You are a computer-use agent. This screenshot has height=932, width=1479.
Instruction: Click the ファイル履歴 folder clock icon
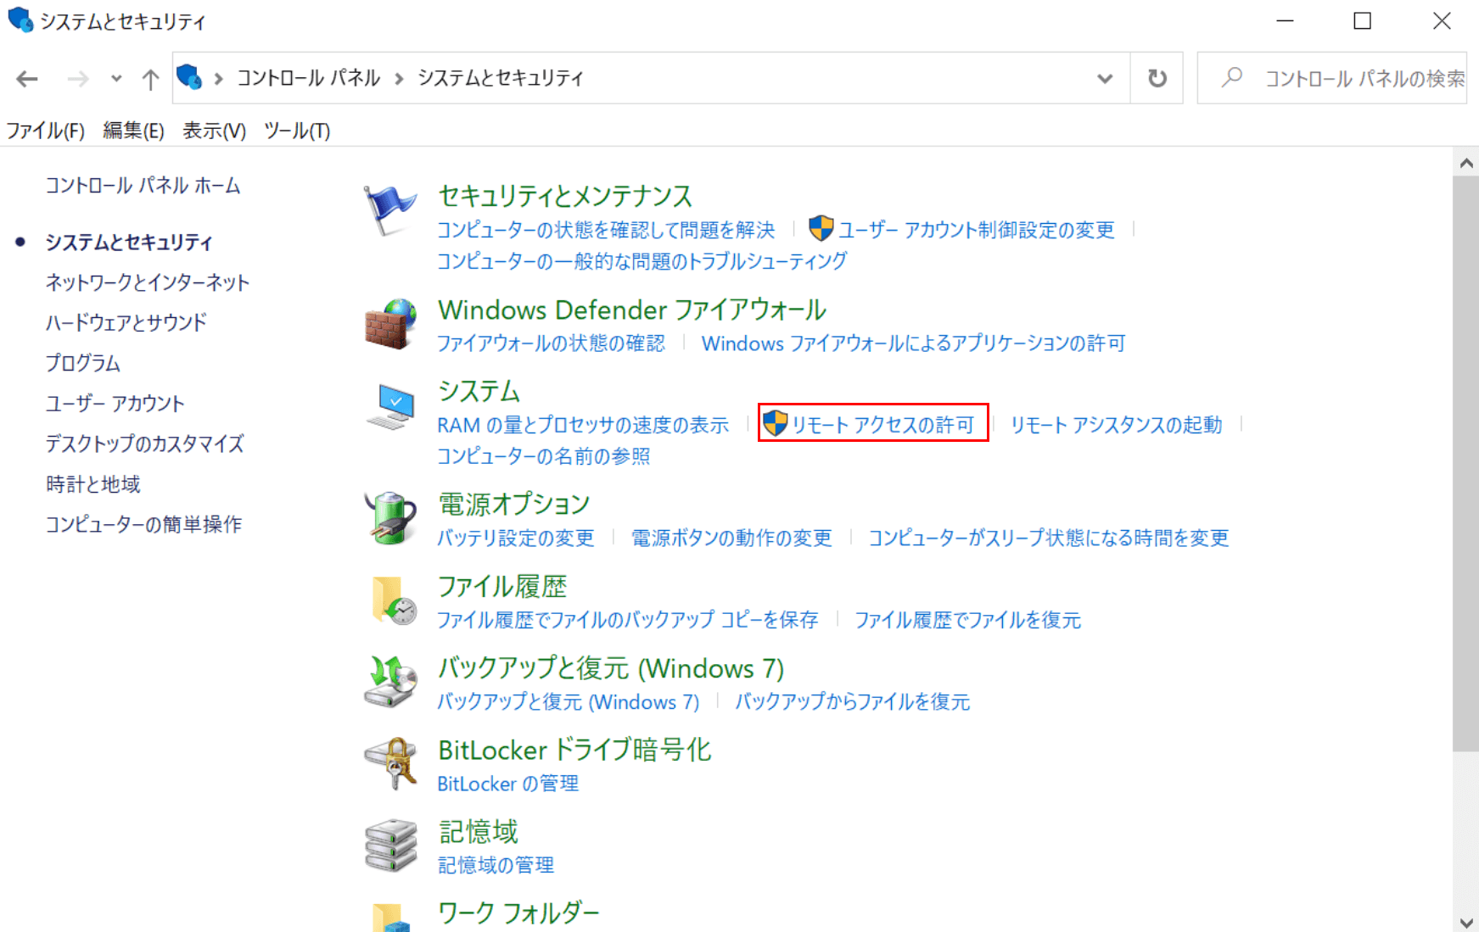tap(394, 600)
